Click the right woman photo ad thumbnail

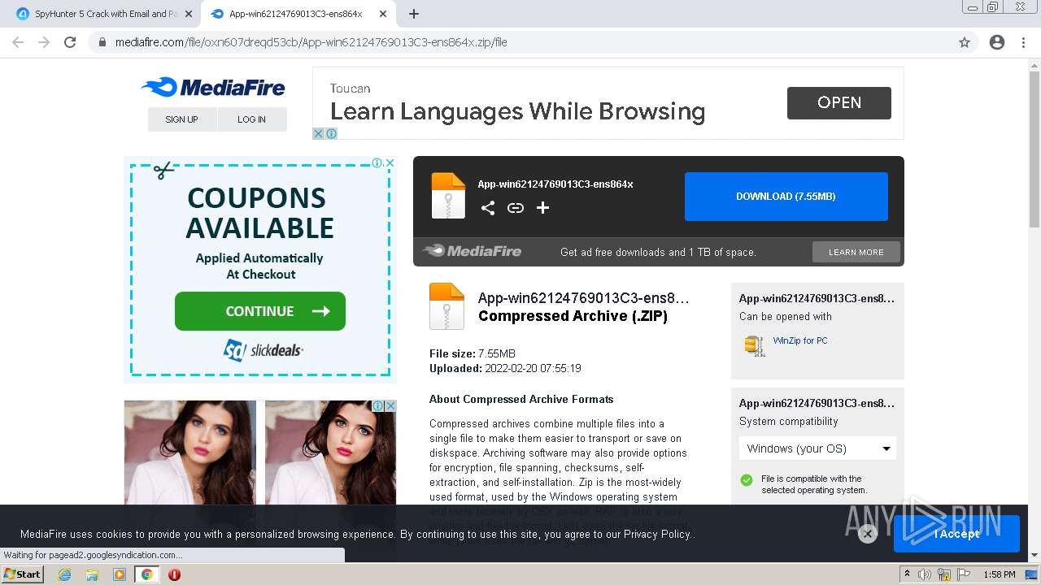click(330, 452)
